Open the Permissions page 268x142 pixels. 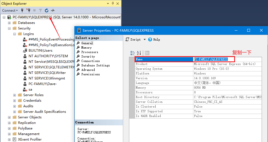(90, 74)
